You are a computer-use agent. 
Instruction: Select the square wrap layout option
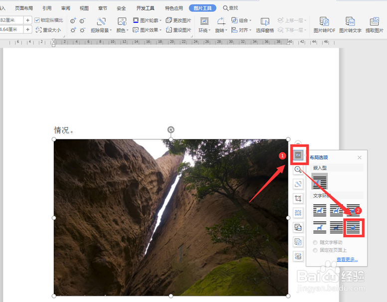[320, 210]
